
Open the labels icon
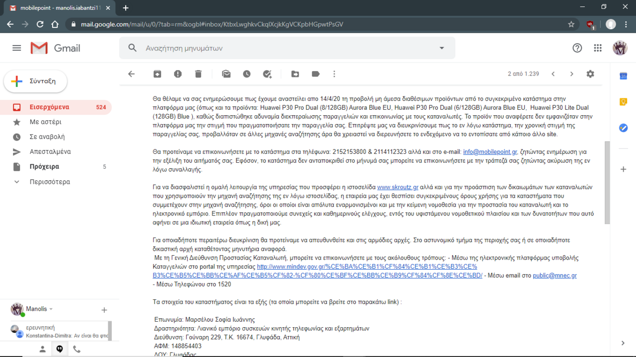coord(316,74)
